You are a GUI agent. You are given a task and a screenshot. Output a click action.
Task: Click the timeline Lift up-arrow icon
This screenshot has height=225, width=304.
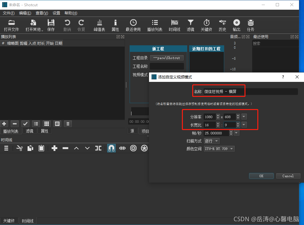tap(76, 148)
